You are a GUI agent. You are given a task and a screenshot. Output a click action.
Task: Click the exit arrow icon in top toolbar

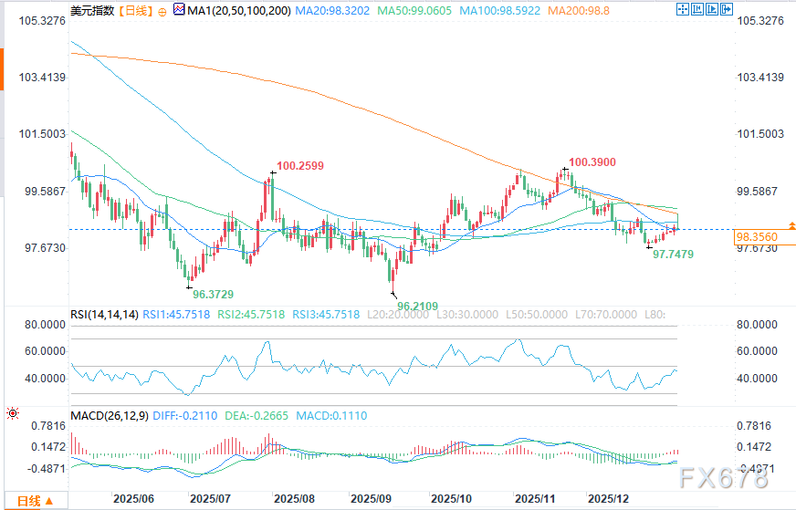(727, 9)
